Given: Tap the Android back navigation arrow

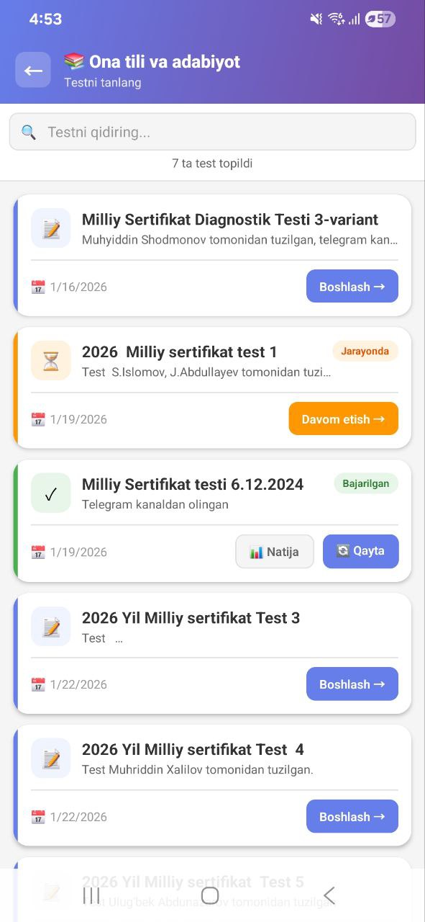Looking at the screenshot, I should 329,895.
